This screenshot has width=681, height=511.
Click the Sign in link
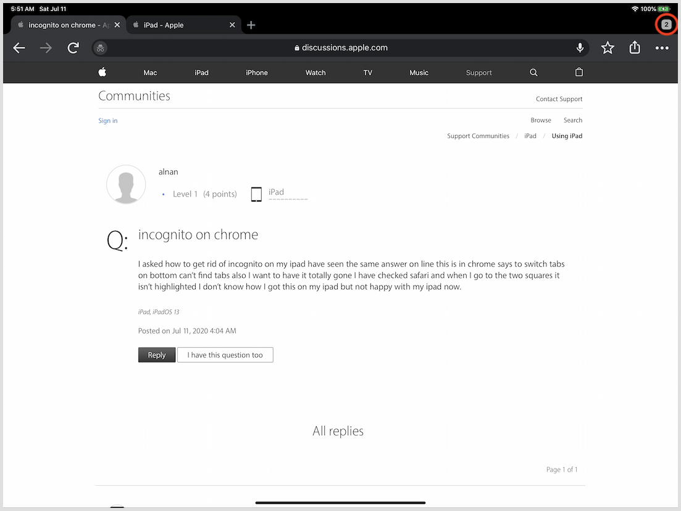(107, 121)
